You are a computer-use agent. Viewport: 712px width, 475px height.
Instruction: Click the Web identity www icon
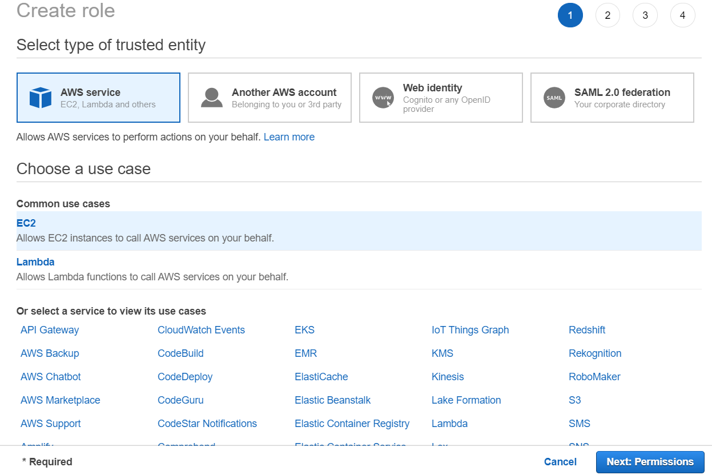[383, 98]
